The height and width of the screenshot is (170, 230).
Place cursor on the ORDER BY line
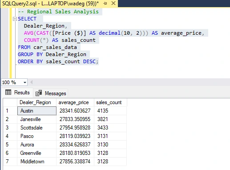(58, 61)
